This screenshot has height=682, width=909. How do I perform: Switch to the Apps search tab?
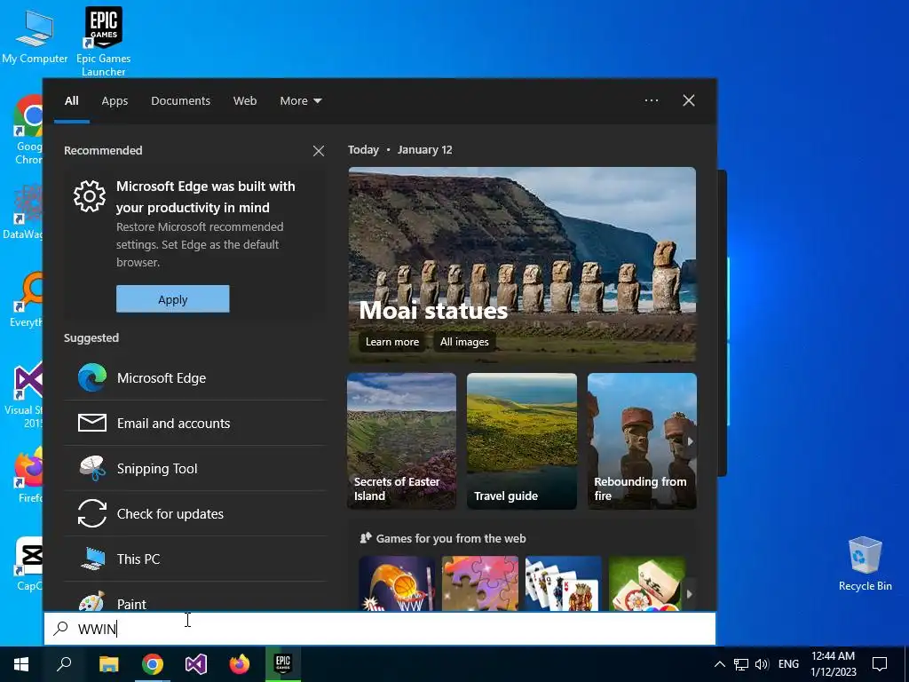coord(115,101)
